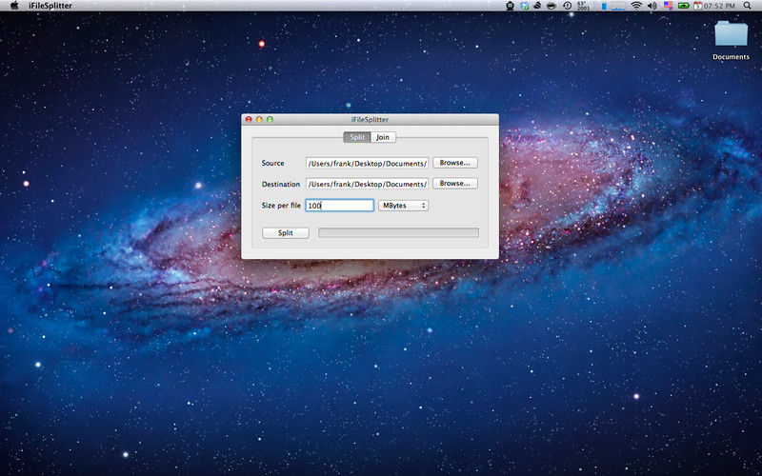Minimize the iFileSplitter window

pyautogui.click(x=259, y=120)
